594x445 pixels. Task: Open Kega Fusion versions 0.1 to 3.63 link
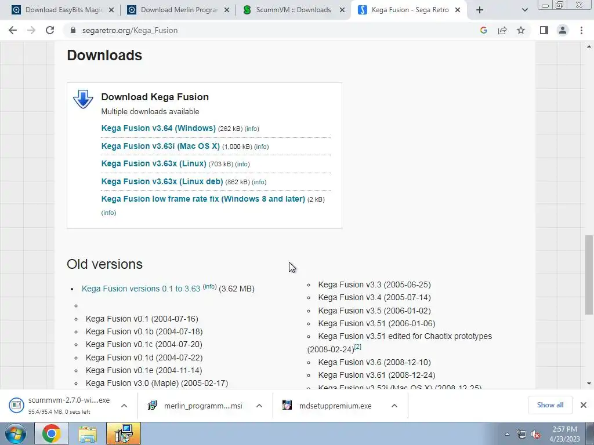(141, 289)
